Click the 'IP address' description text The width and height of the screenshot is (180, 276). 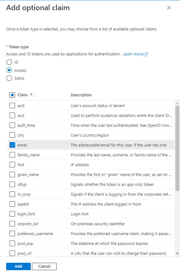pos(80,165)
